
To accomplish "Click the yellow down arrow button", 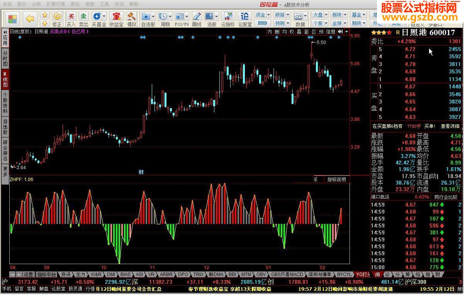I will 45,23.
